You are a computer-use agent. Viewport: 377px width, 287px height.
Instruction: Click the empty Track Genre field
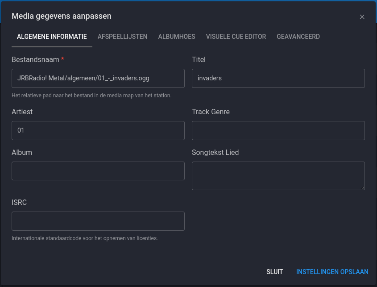point(278,130)
